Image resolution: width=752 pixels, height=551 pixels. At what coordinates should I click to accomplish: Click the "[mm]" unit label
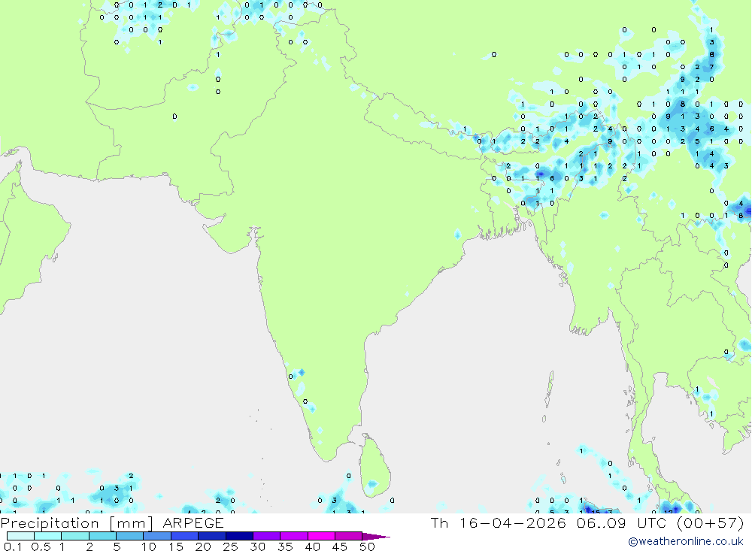(131, 523)
